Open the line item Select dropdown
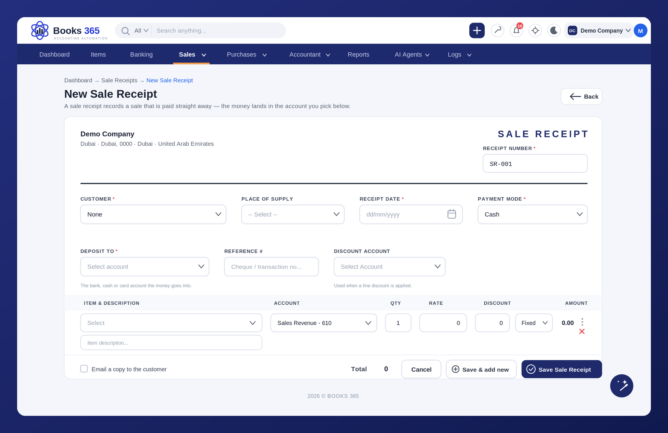Image resolution: width=668 pixels, height=433 pixels. click(x=171, y=323)
